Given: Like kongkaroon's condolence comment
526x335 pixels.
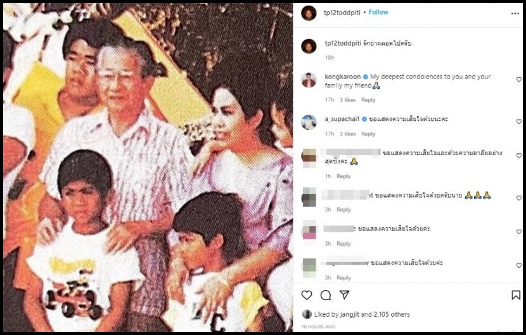Looking at the screenshot, I should tap(518, 79).
